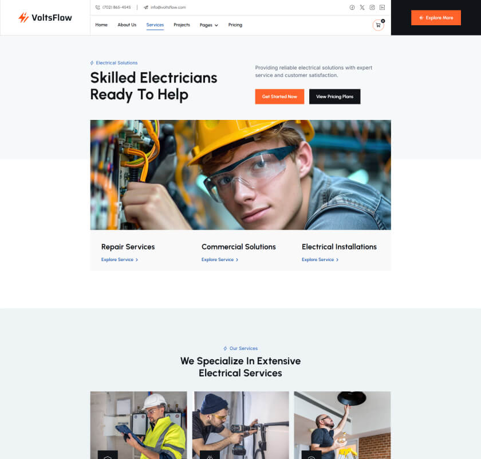Go to the Home menu item

(x=101, y=25)
